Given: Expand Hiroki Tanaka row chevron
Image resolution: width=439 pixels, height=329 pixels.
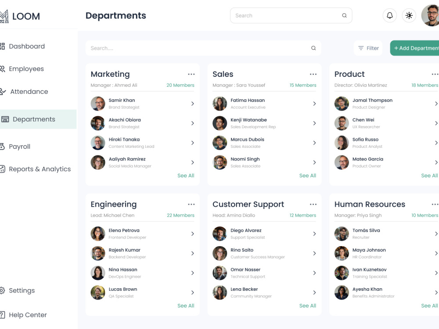Looking at the screenshot, I should point(193,143).
